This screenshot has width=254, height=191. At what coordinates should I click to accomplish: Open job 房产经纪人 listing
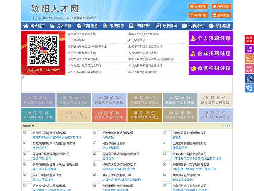coord(40,148)
